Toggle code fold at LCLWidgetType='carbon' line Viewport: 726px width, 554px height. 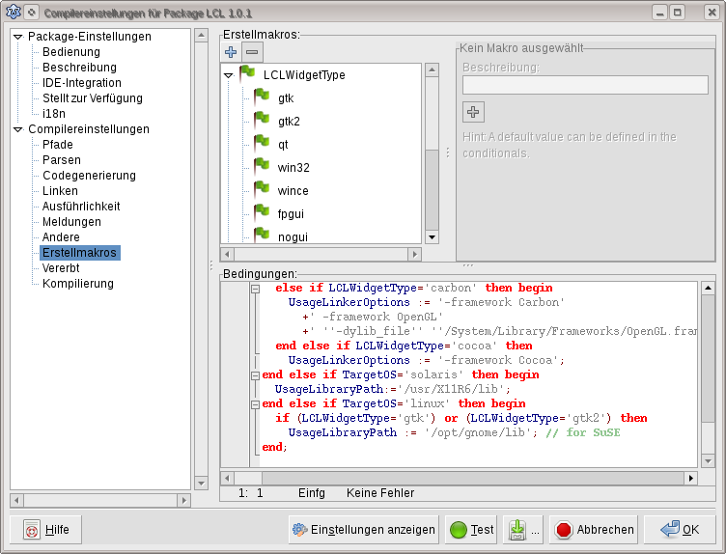[255, 288]
